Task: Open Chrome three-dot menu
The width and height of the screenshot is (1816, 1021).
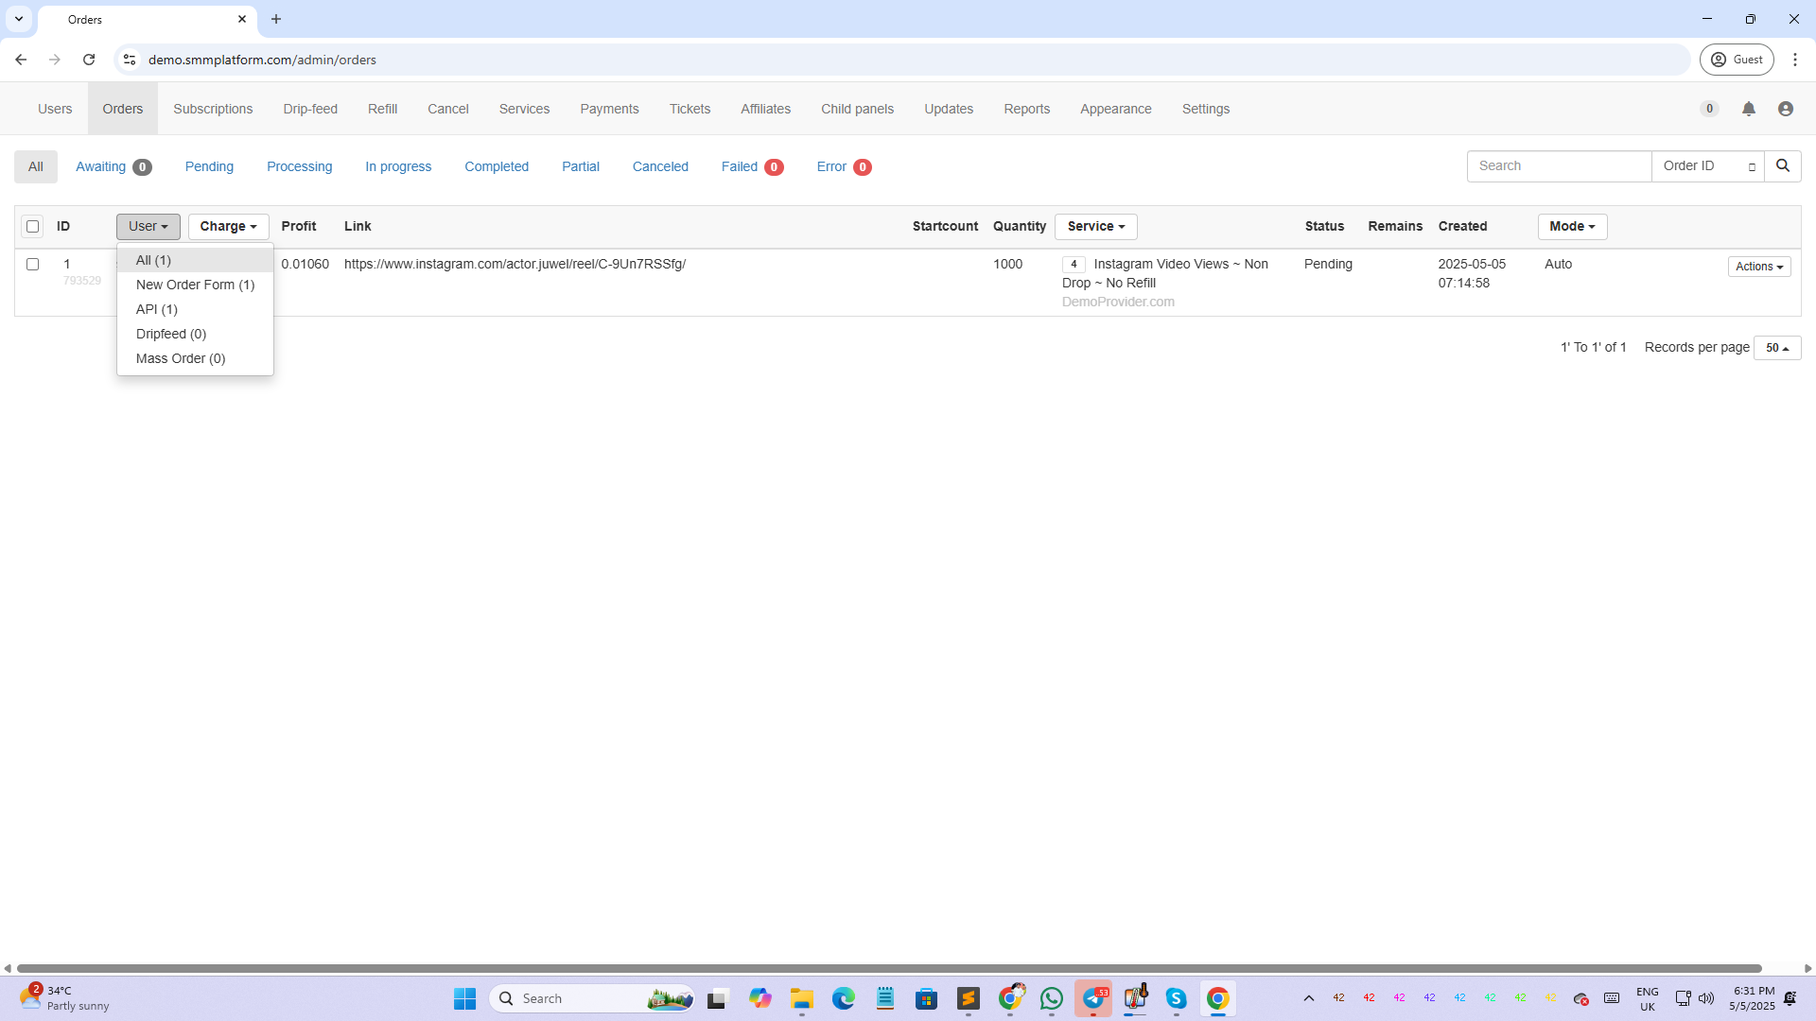Action: (x=1794, y=60)
